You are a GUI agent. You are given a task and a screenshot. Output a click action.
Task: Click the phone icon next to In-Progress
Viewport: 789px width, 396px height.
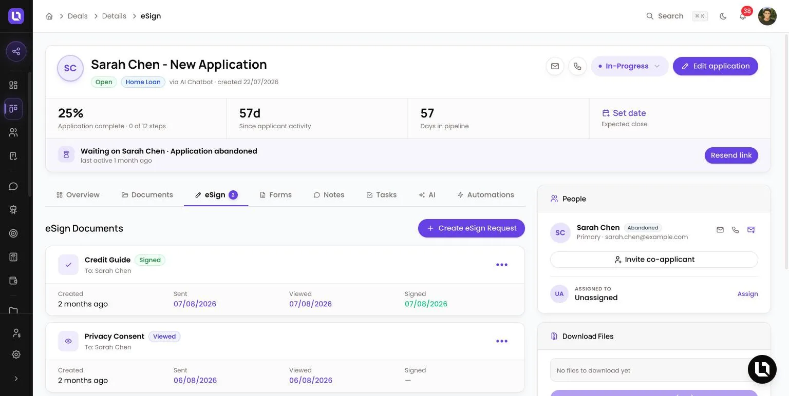click(577, 66)
